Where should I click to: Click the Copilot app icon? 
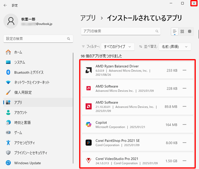pos(88,124)
